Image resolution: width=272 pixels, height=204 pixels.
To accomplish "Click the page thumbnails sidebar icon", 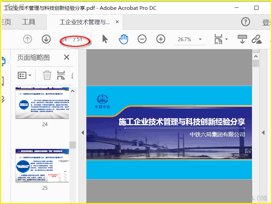I will pos(3,61).
